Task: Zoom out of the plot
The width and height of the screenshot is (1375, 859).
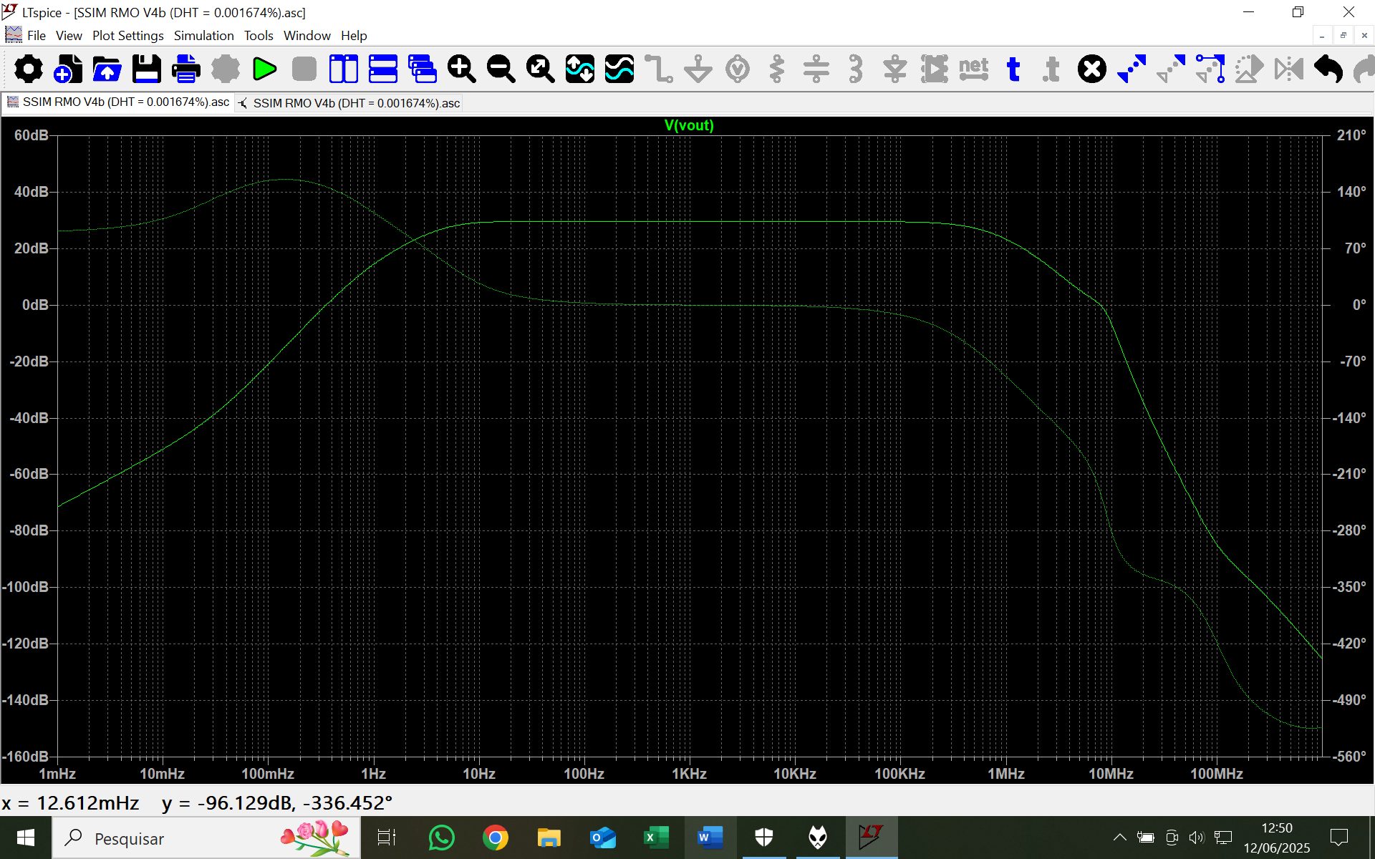Action: 501,69
